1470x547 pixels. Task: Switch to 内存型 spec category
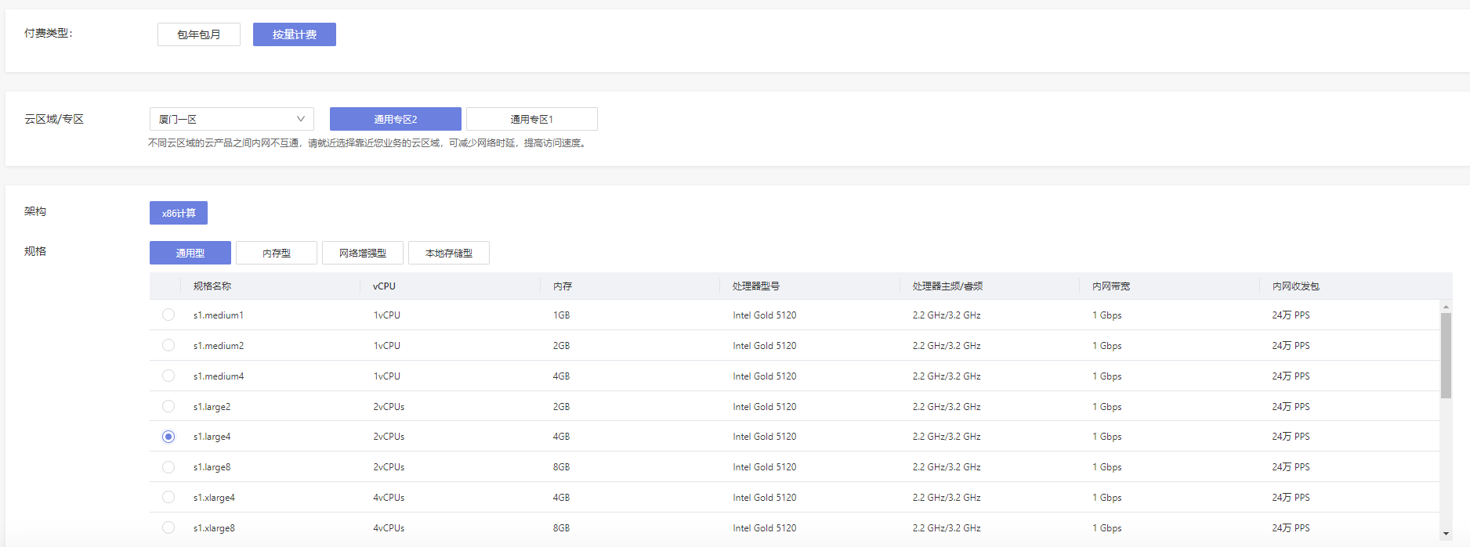(x=276, y=253)
